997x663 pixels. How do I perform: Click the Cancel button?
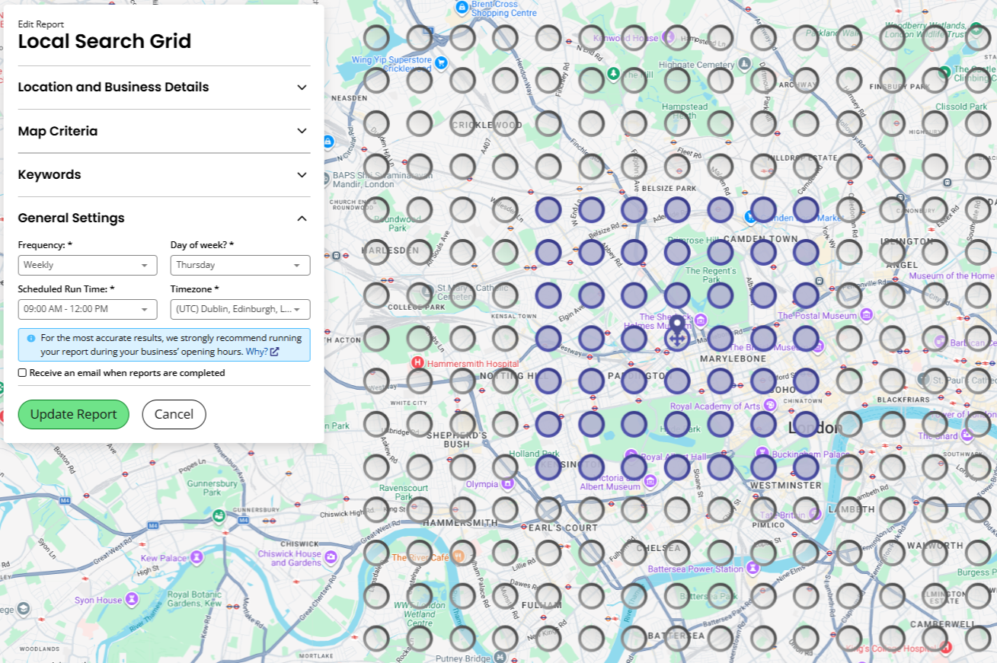174,414
